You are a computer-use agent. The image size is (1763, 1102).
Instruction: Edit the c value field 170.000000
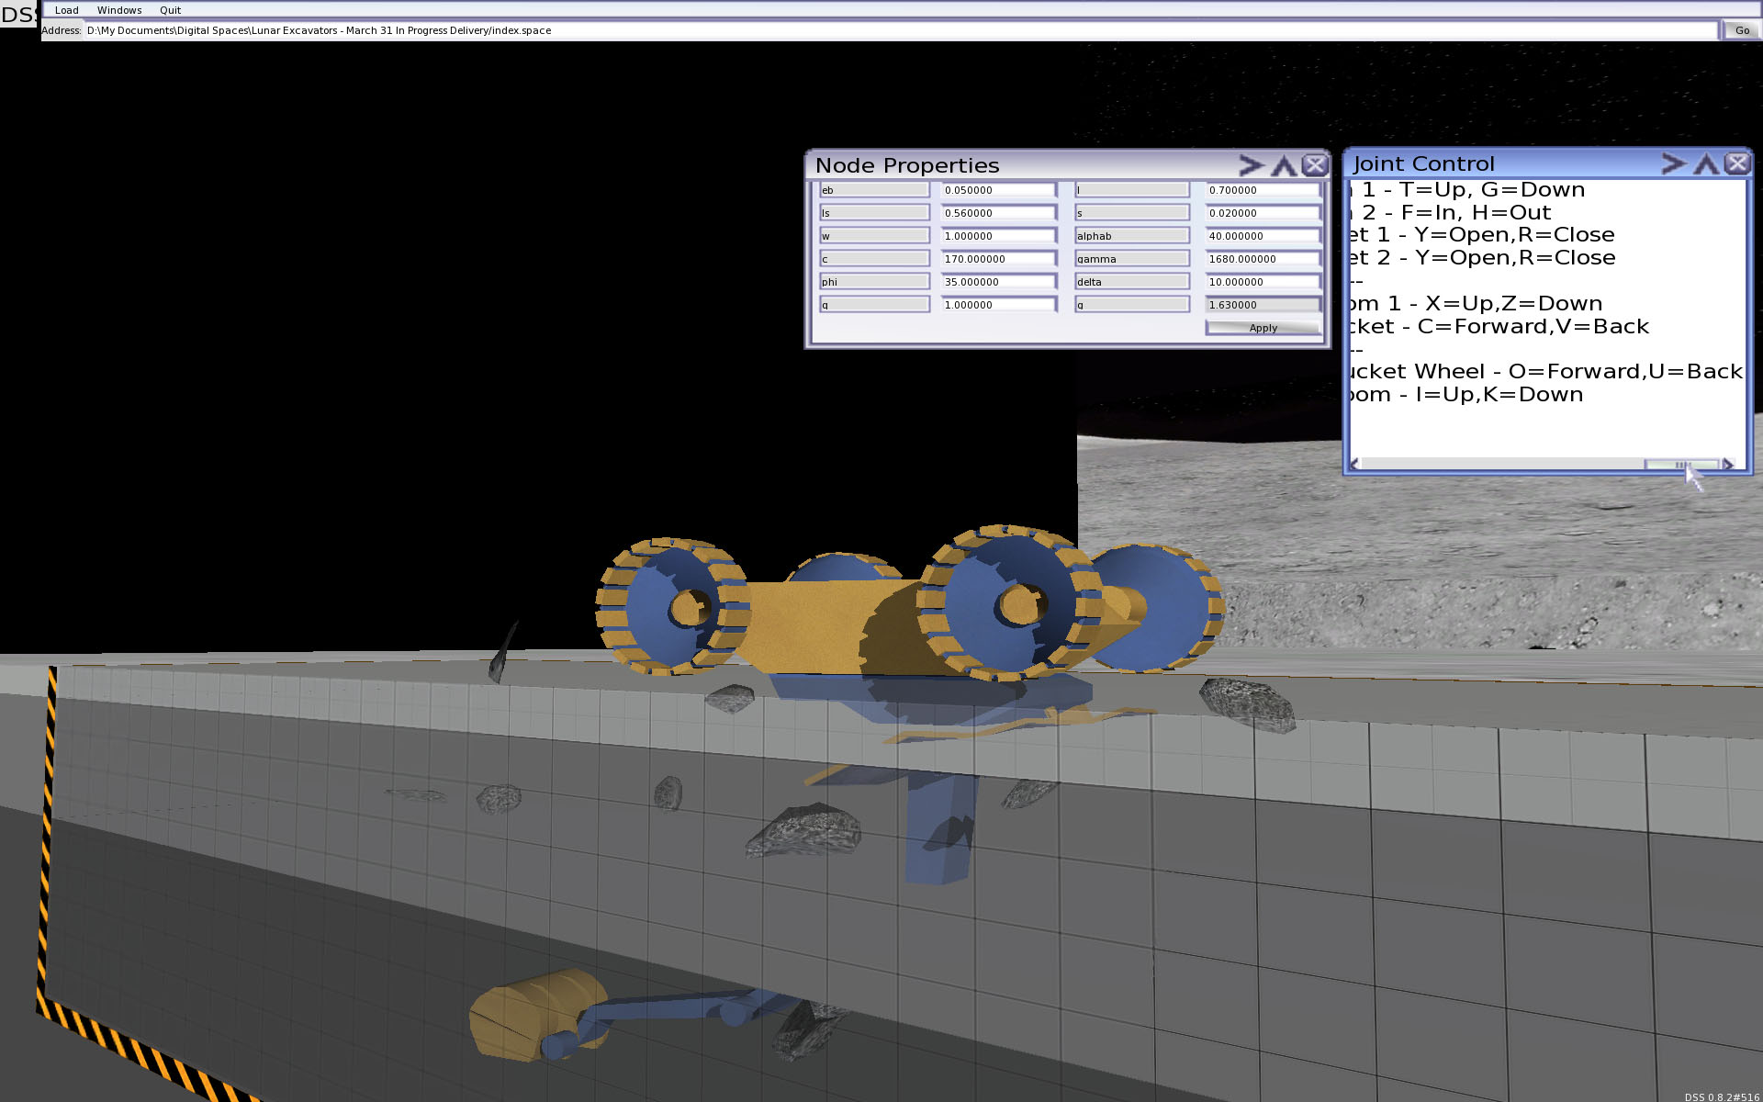coord(998,259)
